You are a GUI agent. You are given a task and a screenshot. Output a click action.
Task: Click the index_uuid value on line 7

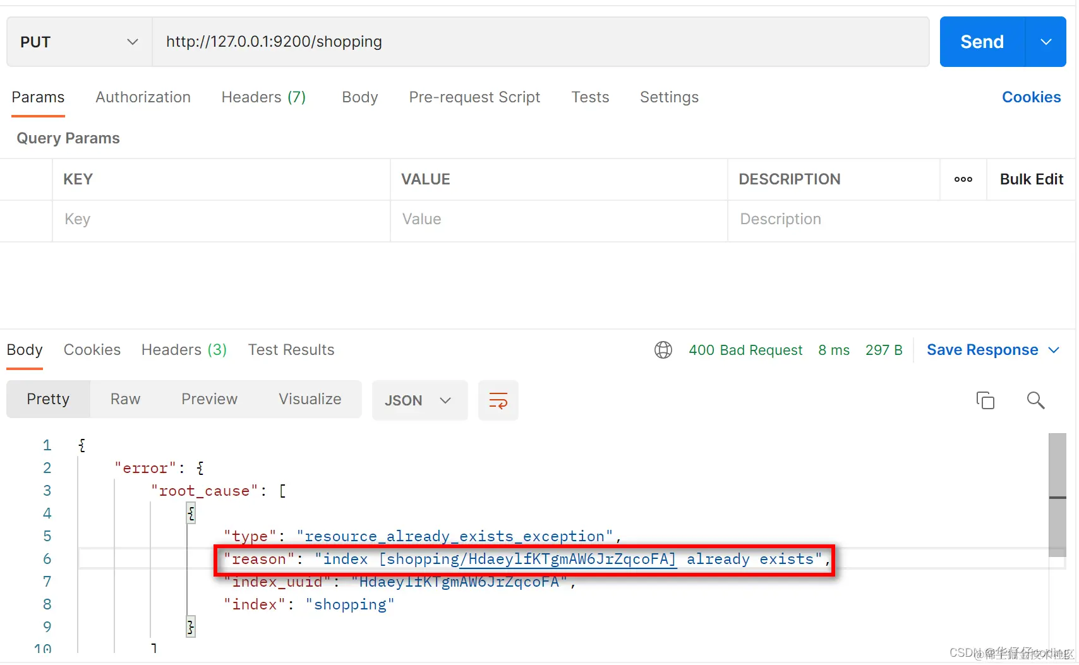coord(459,582)
